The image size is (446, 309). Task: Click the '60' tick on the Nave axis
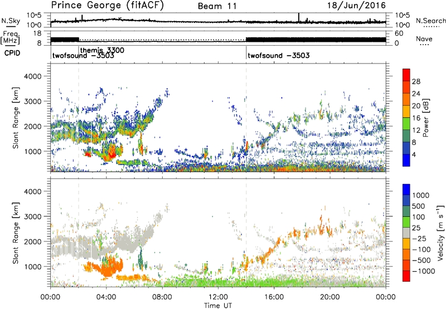[399, 33]
